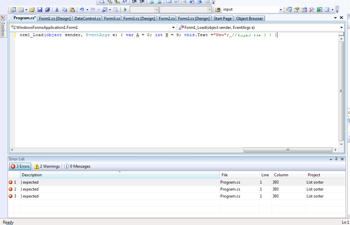Click the Open File folder icon
Viewport: 350px width, 225px height.
click(32, 10)
